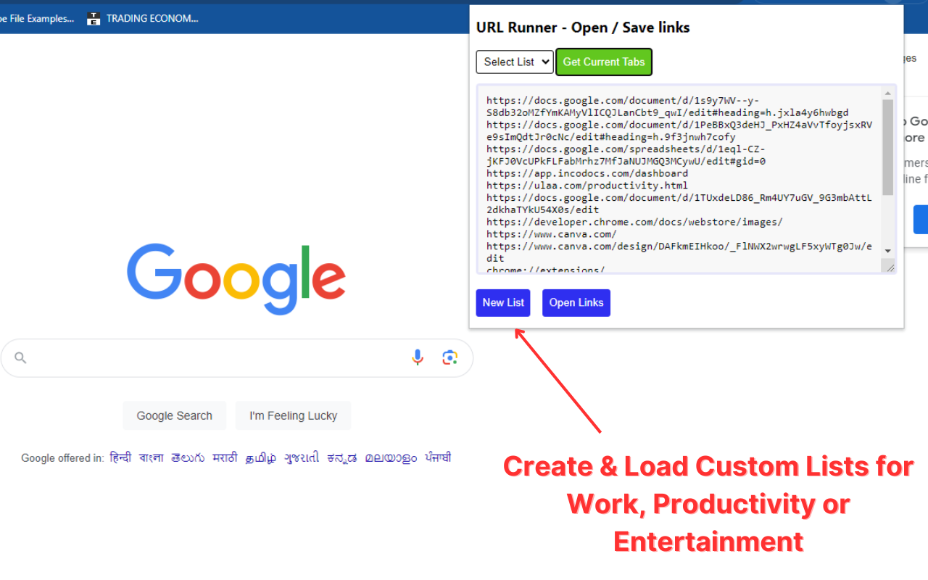This screenshot has width=928, height=580.
Task: Click the text area resize handle
Action: (x=890, y=268)
